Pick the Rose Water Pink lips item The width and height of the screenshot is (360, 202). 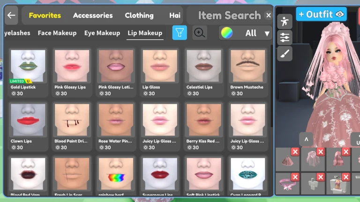point(116,126)
